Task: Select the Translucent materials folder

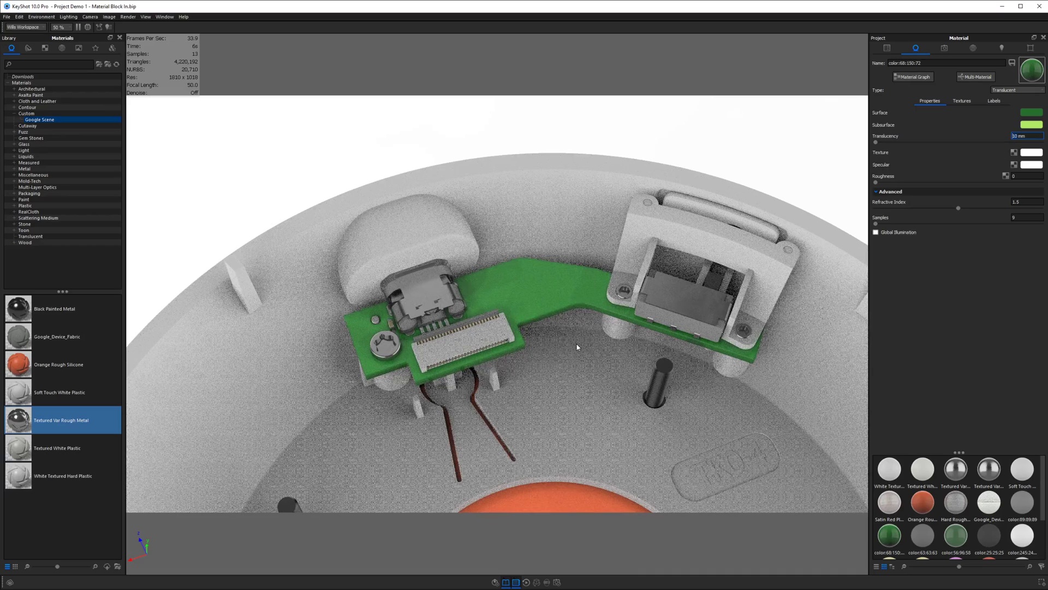Action: point(30,237)
